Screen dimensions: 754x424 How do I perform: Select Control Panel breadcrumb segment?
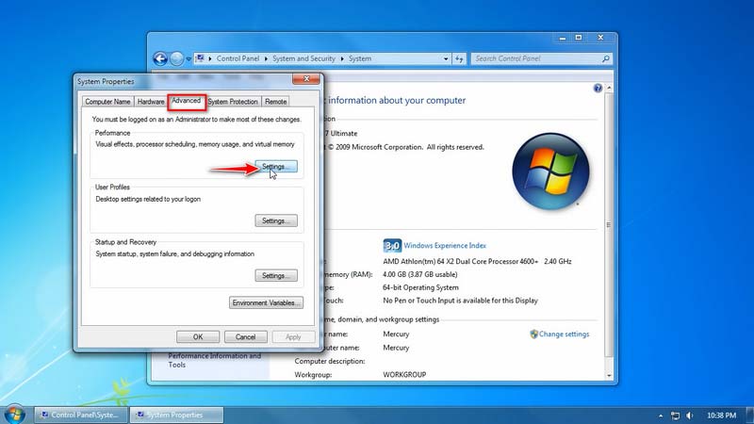coord(238,58)
